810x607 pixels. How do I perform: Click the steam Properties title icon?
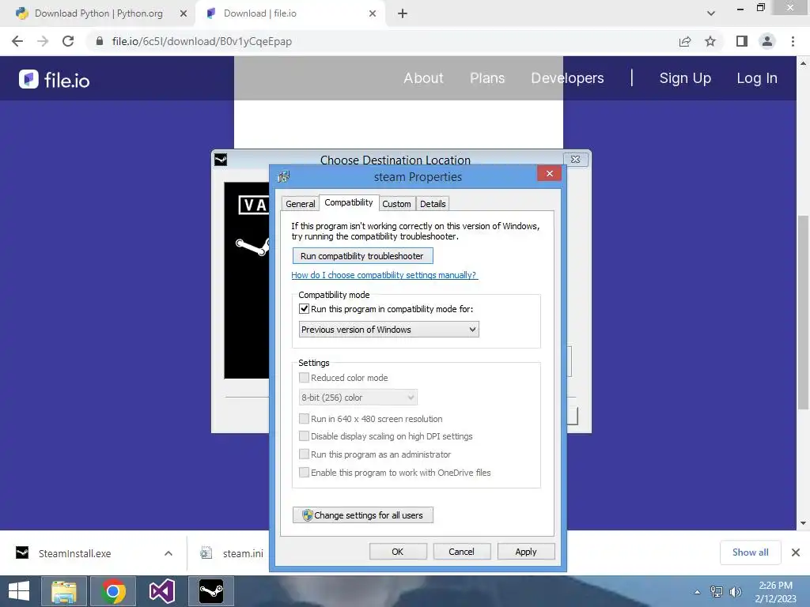[284, 176]
